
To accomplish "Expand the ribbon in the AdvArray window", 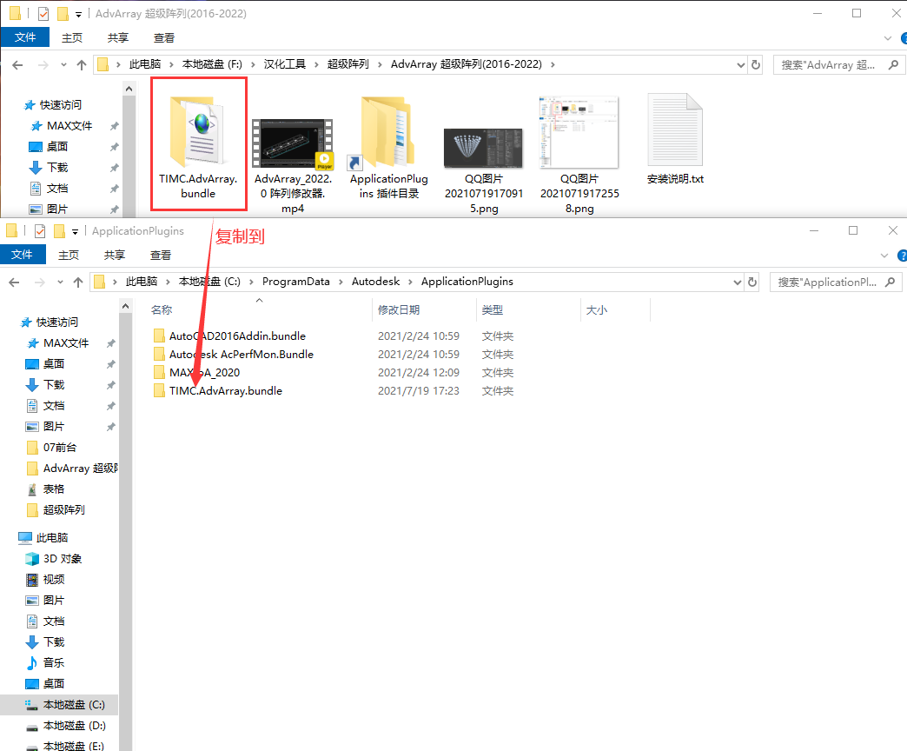I will click(x=888, y=38).
